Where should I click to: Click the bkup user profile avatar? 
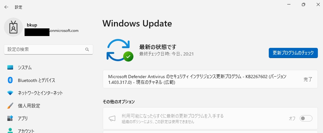pos(13,27)
